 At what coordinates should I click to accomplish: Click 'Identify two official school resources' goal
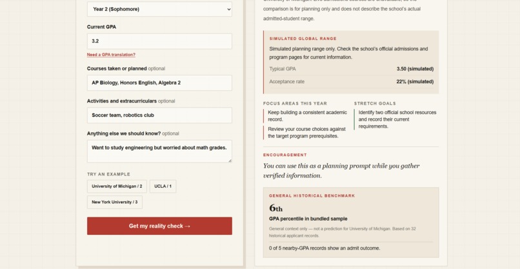click(x=397, y=119)
